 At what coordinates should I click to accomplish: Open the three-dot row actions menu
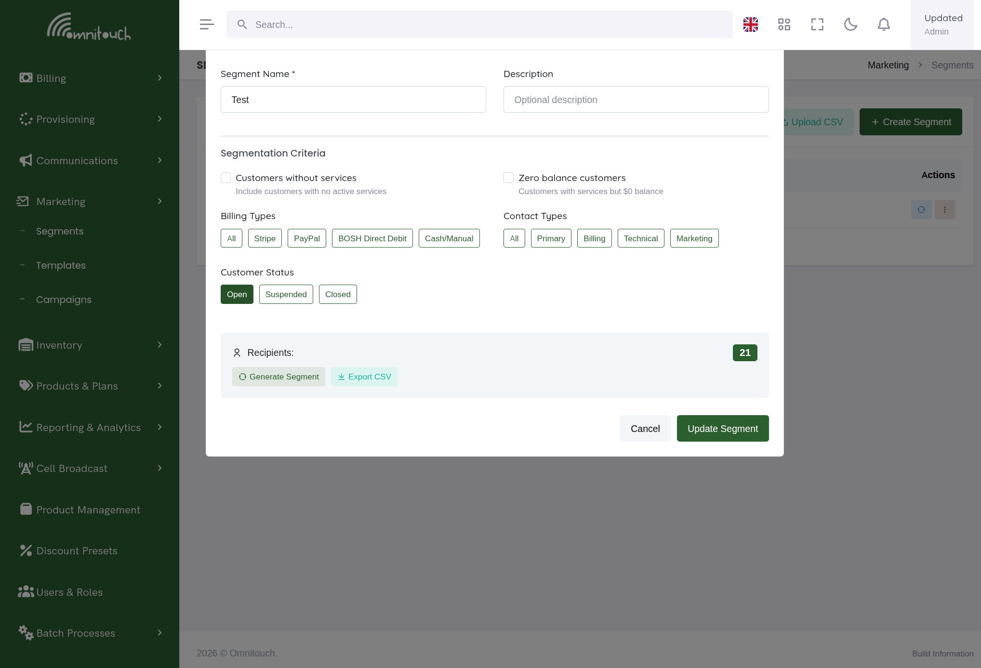[945, 210]
